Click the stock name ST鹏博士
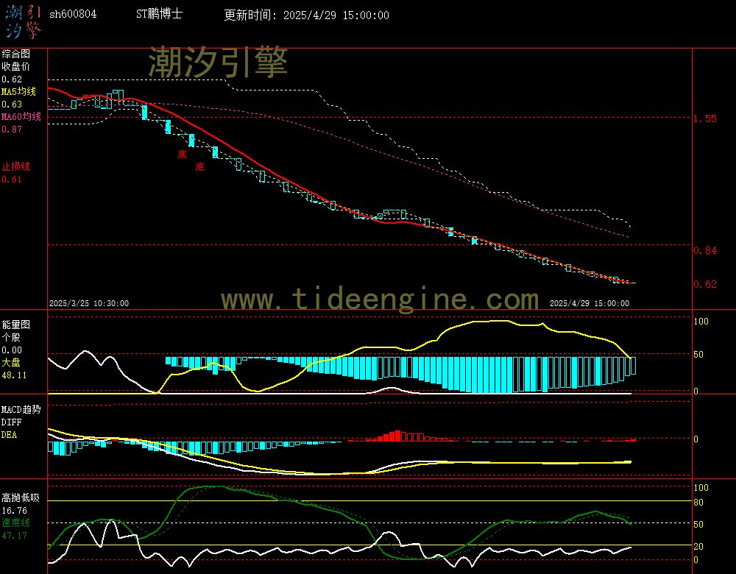Image resolution: width=736 pixels, height=574 pixels. [159, 14]
